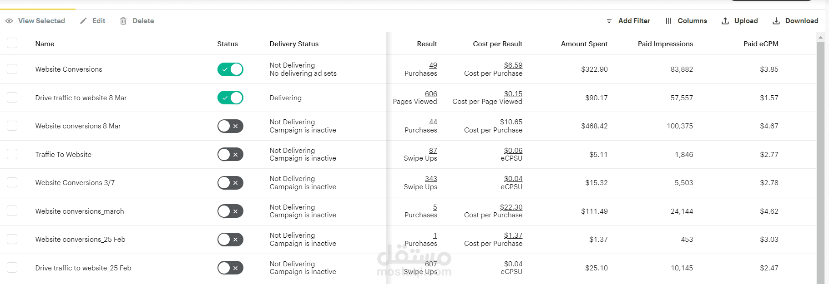Check the select-all header checkbox

tap(12, 43)
